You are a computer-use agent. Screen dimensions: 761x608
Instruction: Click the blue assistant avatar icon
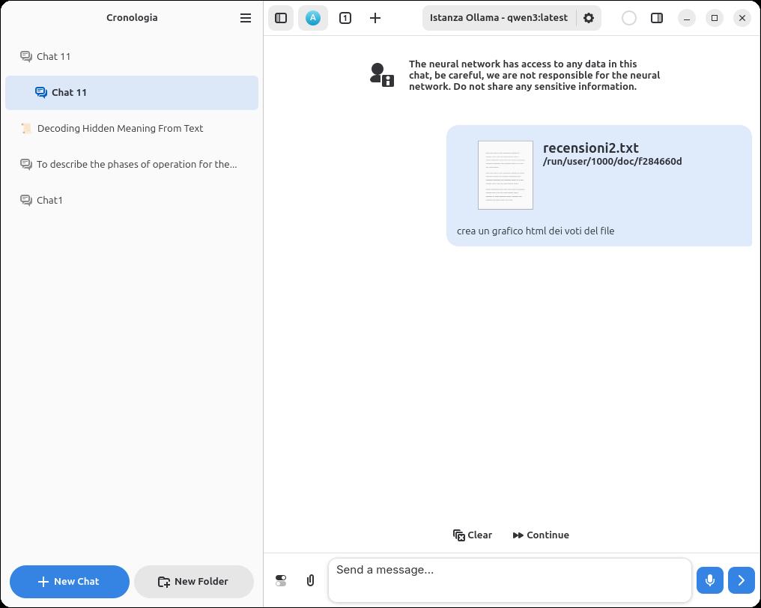click(313, 18)
